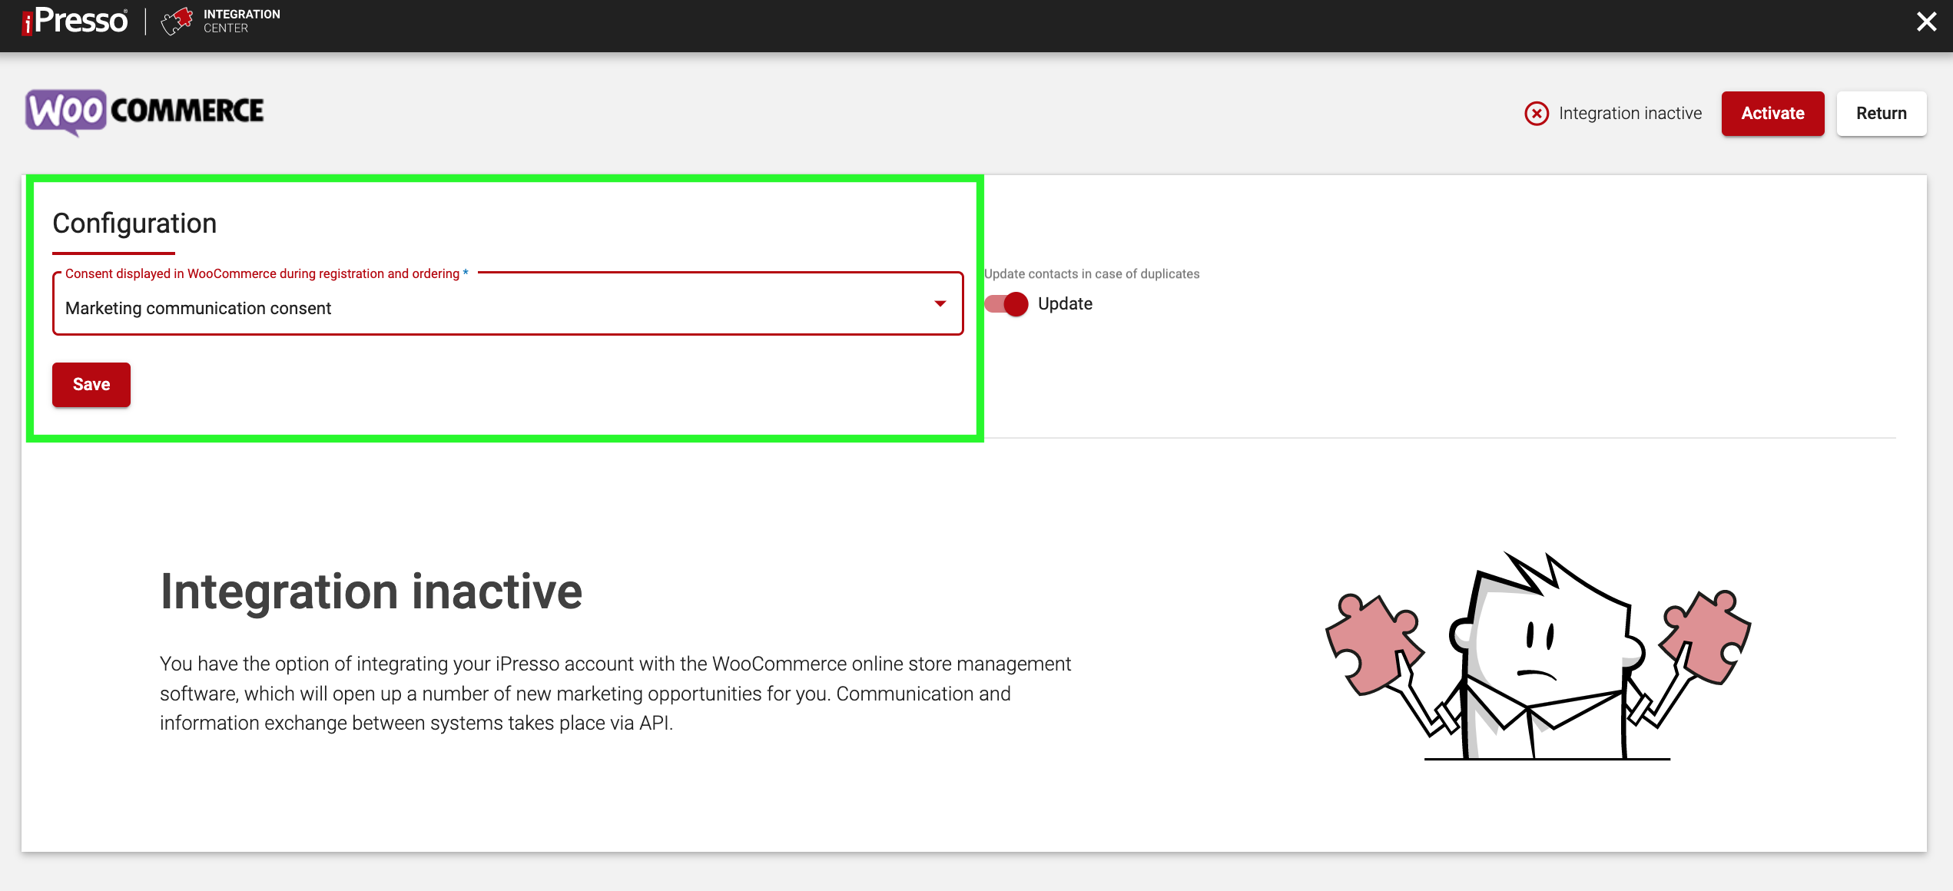Select the 'Marketing communication consent' value
The height and width of the screenshot is (891, 1953).
click(198, 308)
